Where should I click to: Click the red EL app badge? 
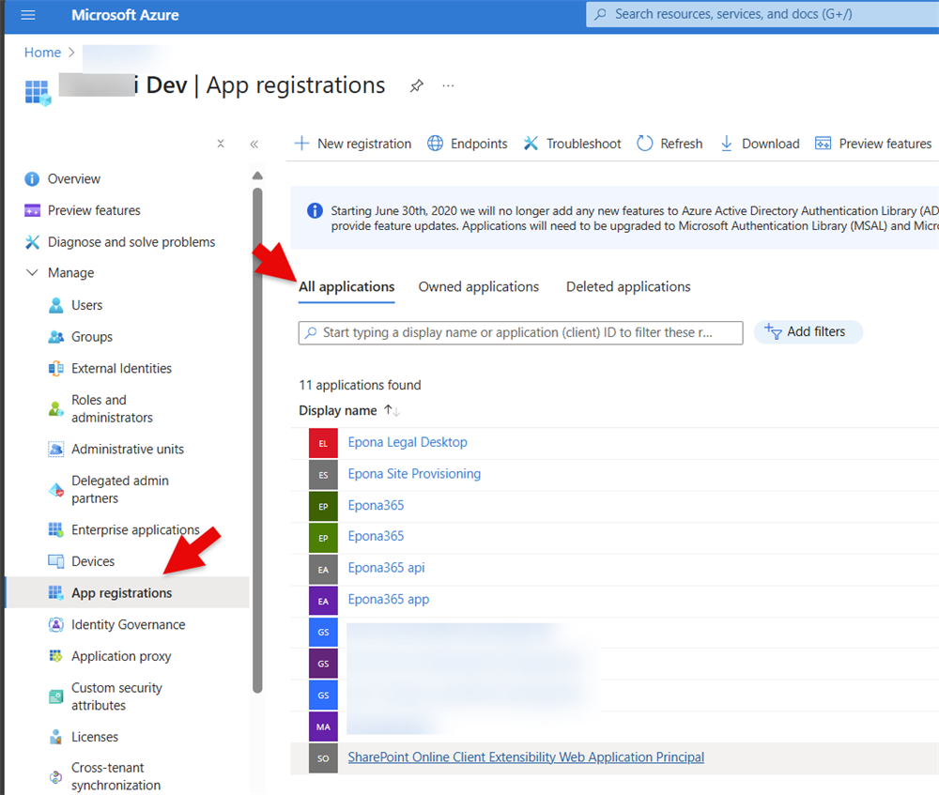tap(323, 444)
